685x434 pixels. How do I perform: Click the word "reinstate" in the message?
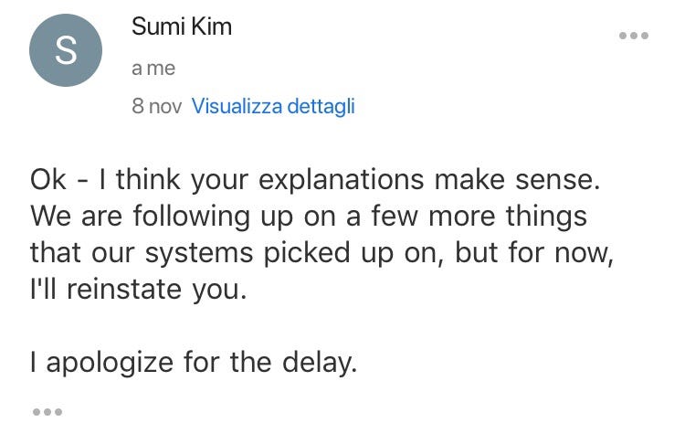pyautogui.click(x=124, y=290)
